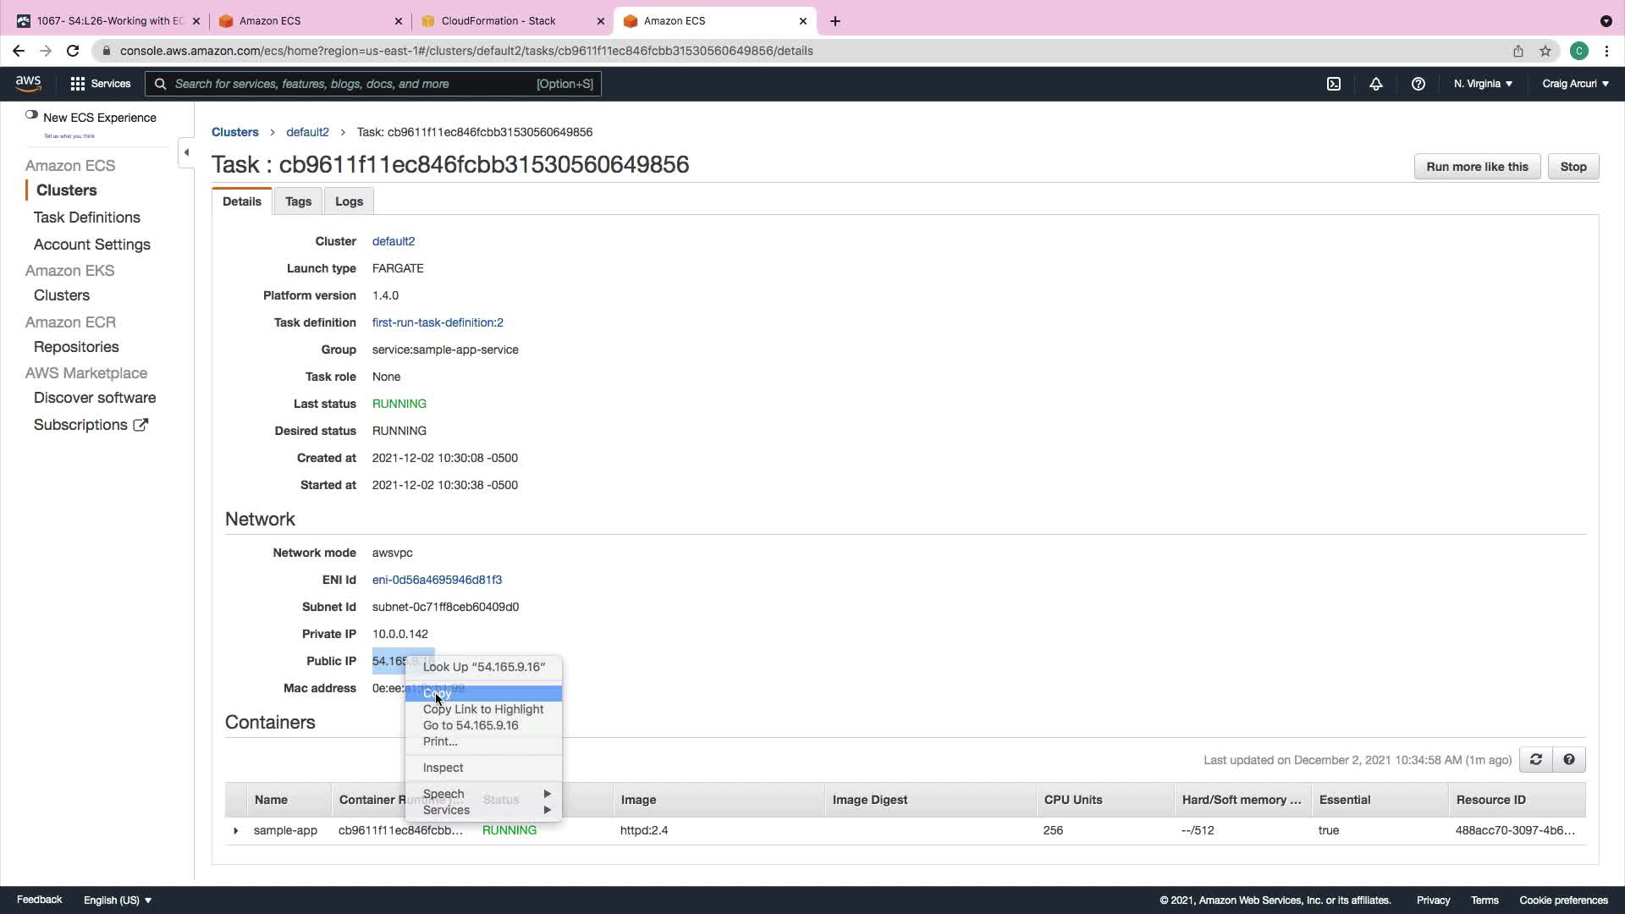Image resolution: width=1625 pixels, height=914 pixels.
Task: Open the first-run-task-definition:2 link
Action: (438, 322)
